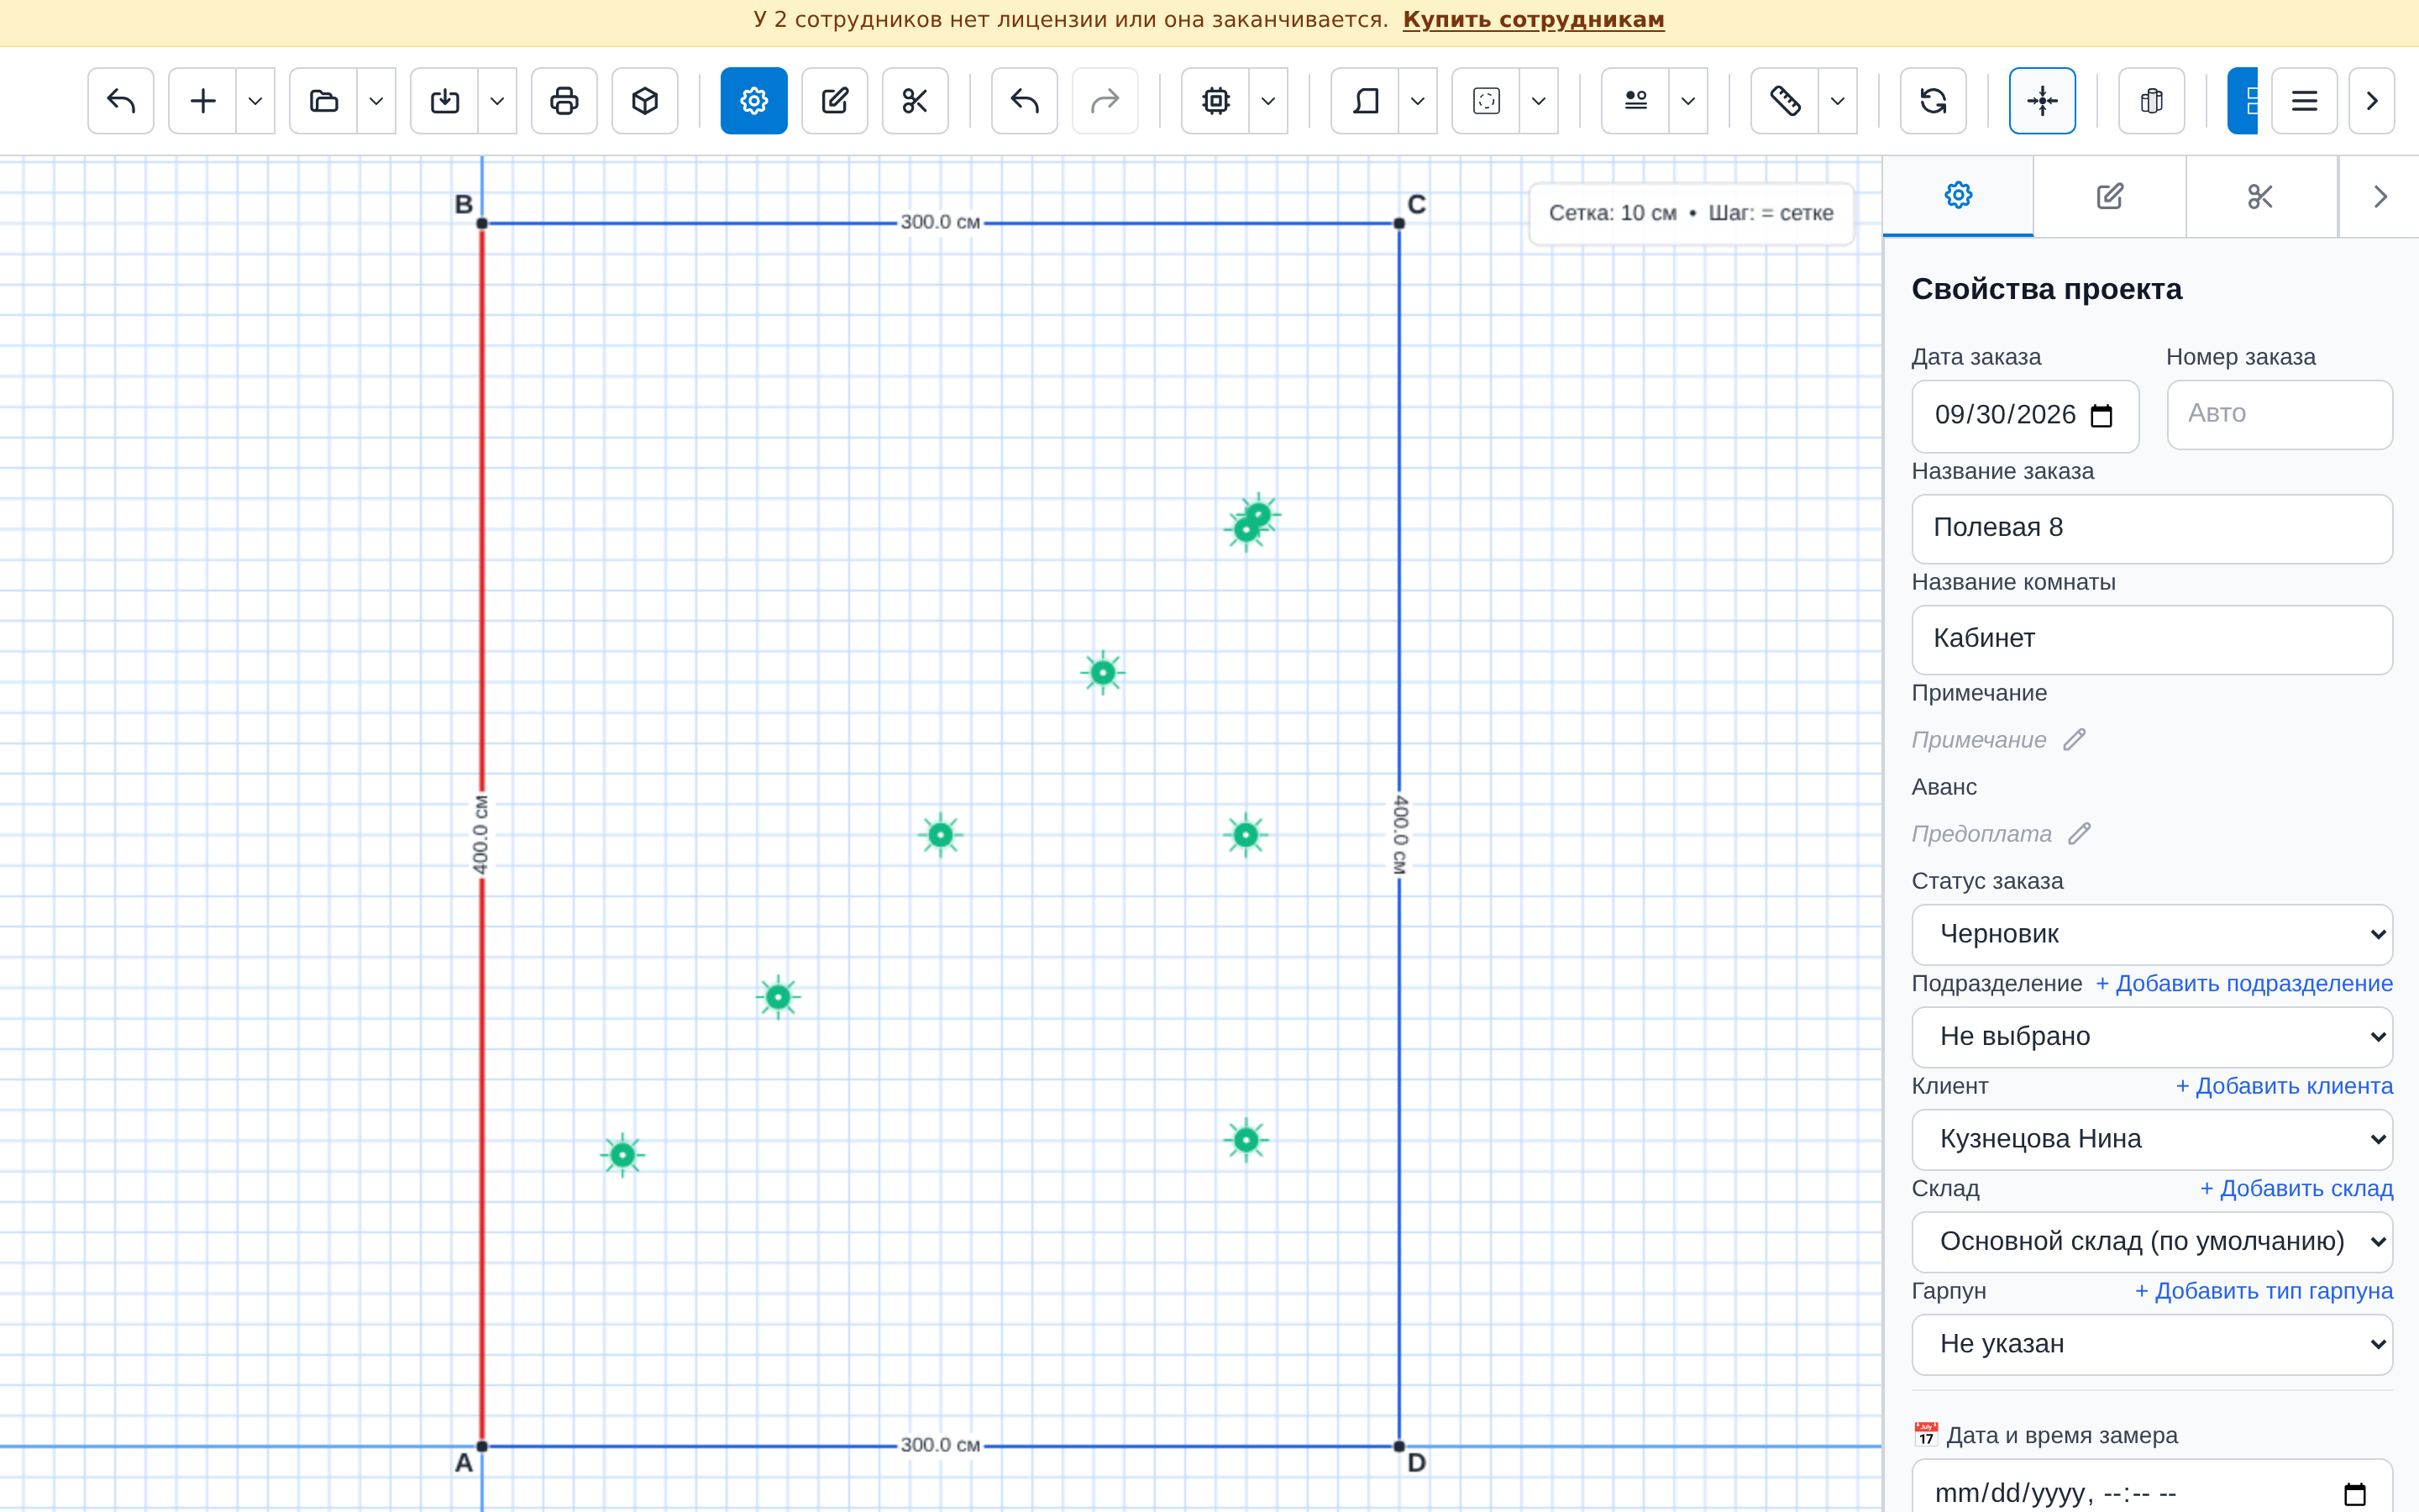
Task: Select the blue gear project properties button
Action: (753, 101)
